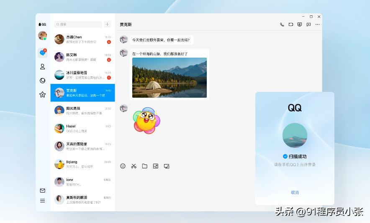Open the hamburger main menu
Screen dimensions: 370x223
tap(42, 200)
